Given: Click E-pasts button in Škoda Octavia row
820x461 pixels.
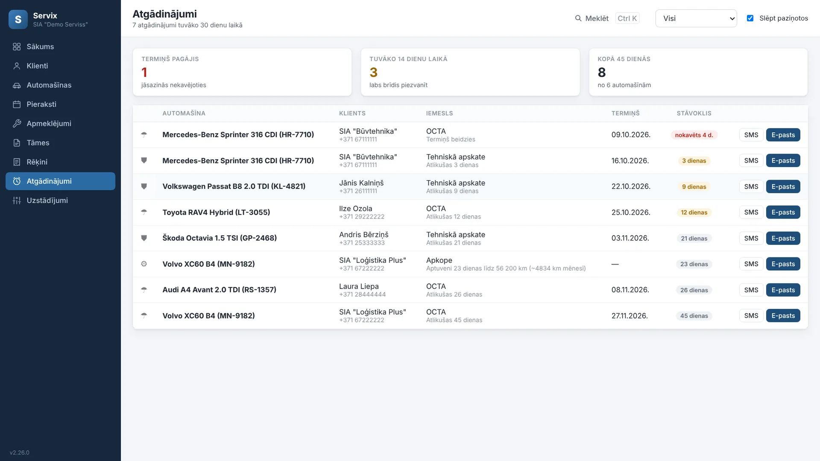Looking at the screenshot, I should [783, 238].
